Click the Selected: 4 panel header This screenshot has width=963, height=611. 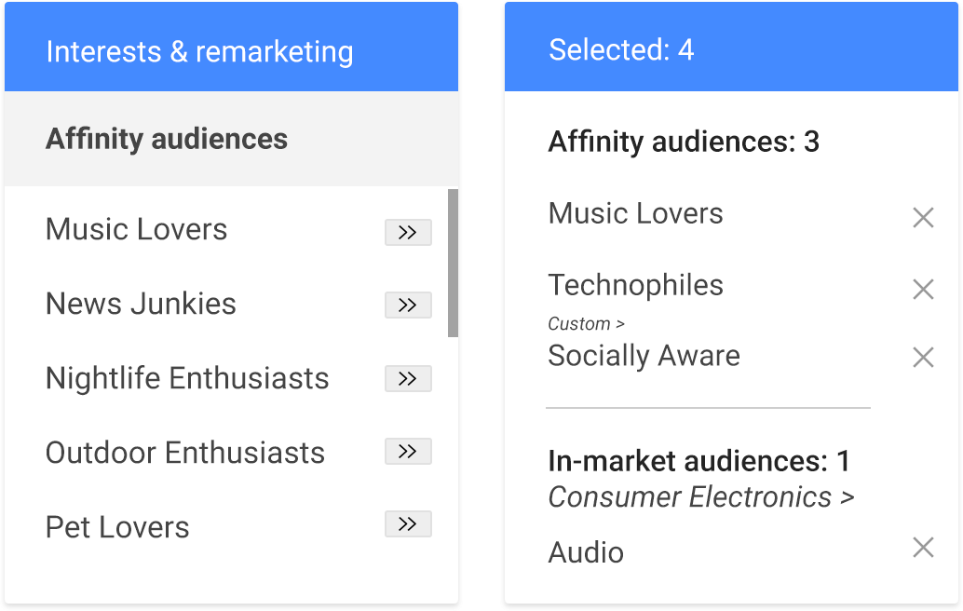click(621, 49)
